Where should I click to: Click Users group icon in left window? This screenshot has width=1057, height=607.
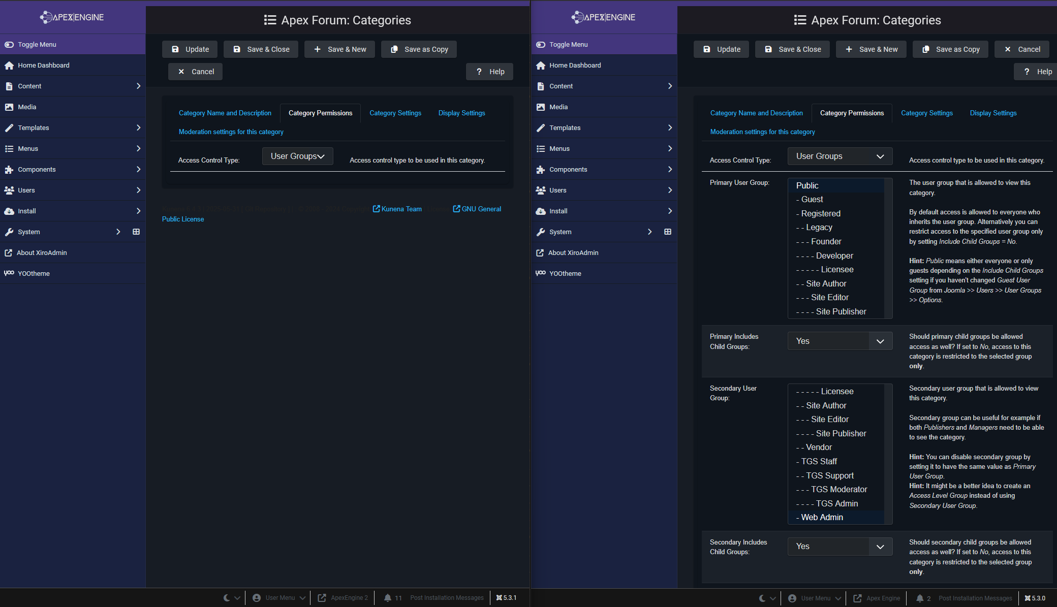pyautogui.click(x=9, y=190)
